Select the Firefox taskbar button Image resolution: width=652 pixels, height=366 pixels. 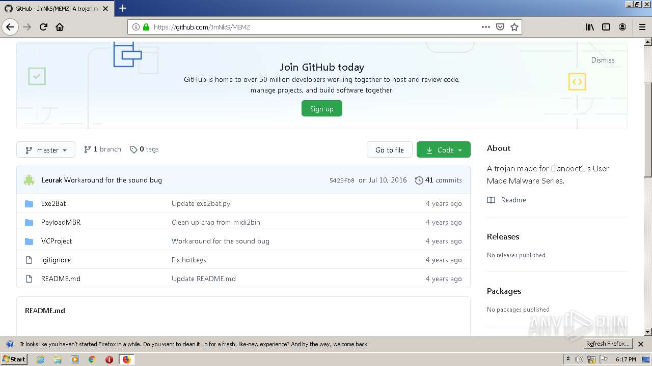(x=126, y=359)
